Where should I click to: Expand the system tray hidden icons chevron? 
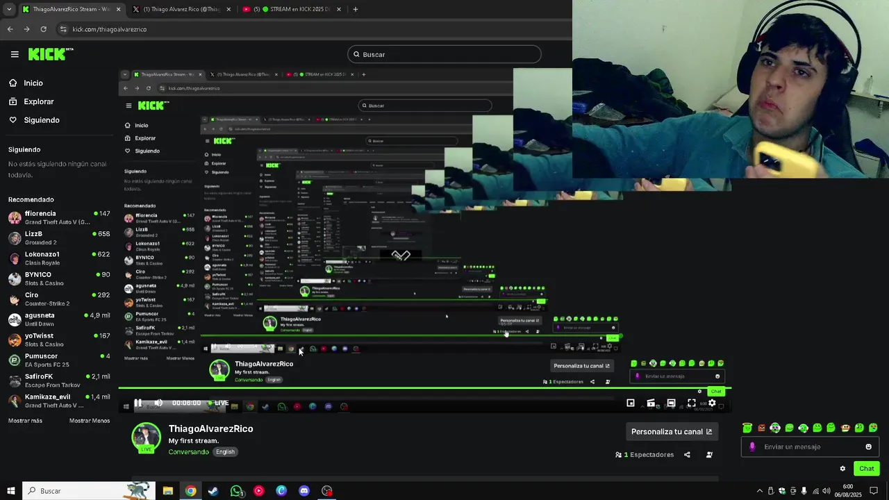759,491
